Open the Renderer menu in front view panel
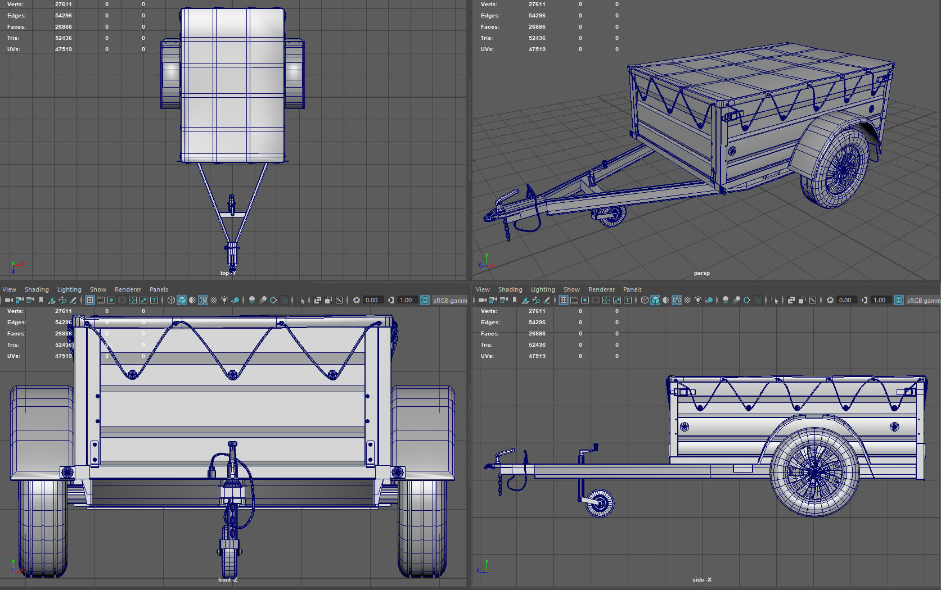The height and width of the screenshot is (590, 941). click(x=128, y=289)
